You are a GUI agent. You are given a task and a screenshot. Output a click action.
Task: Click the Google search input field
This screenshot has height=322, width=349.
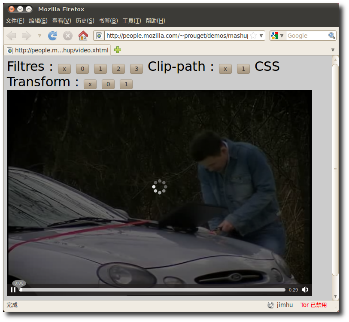point(307,36)
